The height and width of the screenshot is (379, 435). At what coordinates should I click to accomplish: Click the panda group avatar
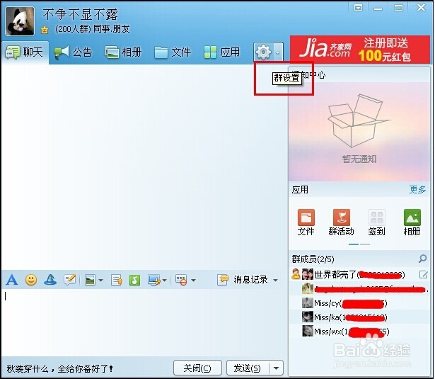(x=20, y=22)
